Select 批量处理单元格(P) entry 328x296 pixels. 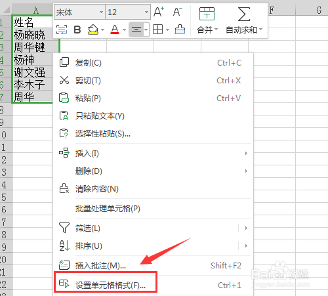(153, 209)
